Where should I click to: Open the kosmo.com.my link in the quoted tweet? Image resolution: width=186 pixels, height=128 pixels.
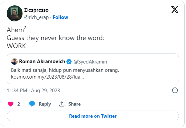point(47,77)
